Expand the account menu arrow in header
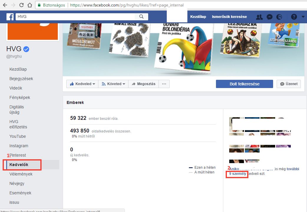Image resolution: width=307 pixels, height=212 pixels. [303, 17]
